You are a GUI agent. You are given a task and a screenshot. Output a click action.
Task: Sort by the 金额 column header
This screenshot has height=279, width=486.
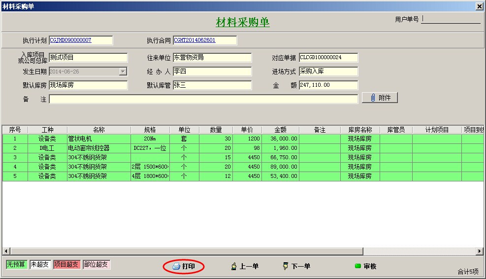click(280, 130)
